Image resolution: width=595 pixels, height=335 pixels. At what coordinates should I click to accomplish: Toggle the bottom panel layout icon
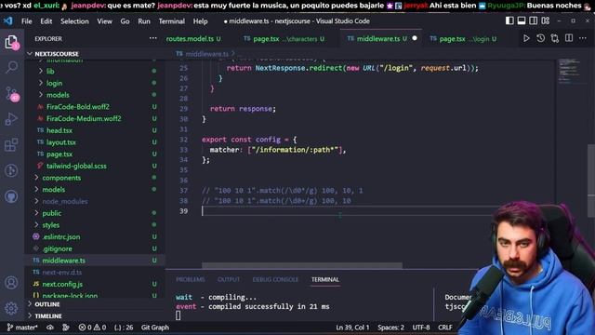pyautogui.click(x=522, y=20)
